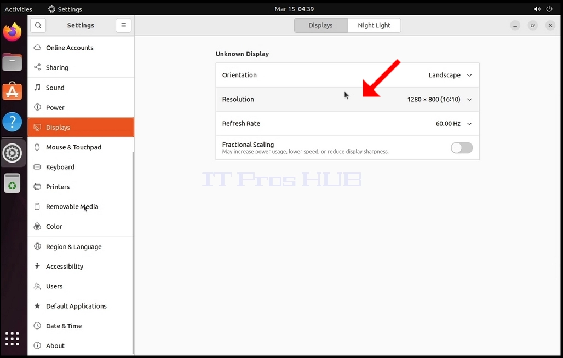Launch the Files manager dock icon
This screenshot has width=563, height=358.
click(12, 62)
